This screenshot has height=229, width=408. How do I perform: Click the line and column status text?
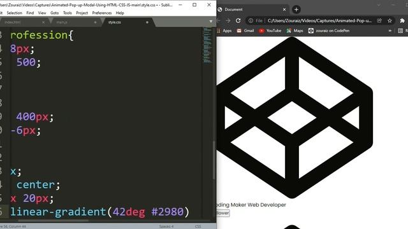[x=13, y=226]
